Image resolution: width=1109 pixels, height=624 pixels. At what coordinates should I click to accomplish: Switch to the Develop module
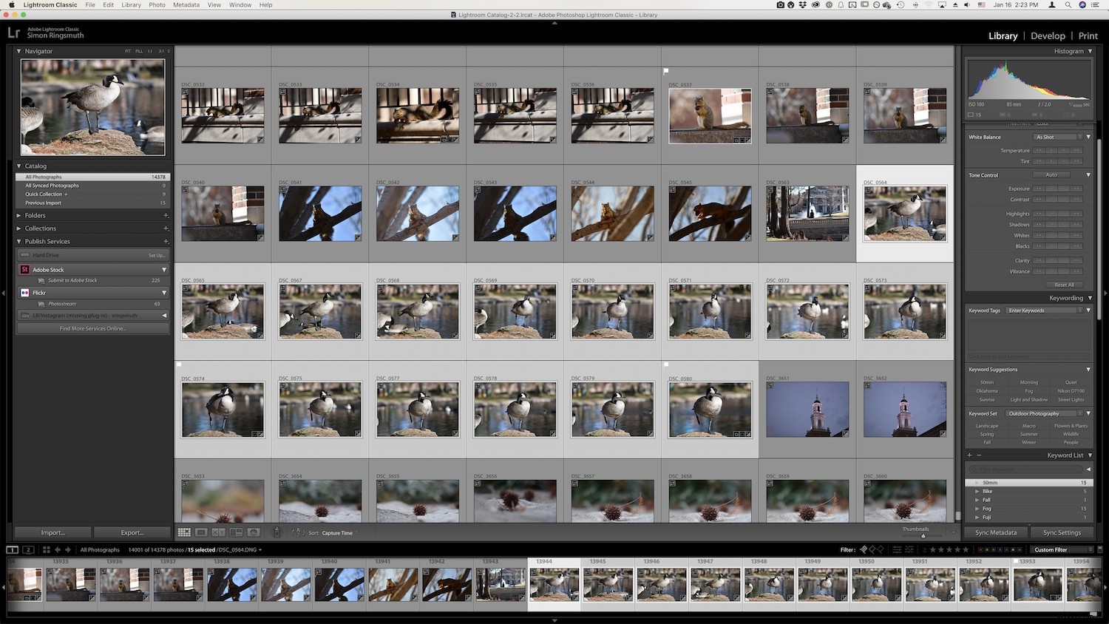pyautogui.click(x=1048, y=35)
